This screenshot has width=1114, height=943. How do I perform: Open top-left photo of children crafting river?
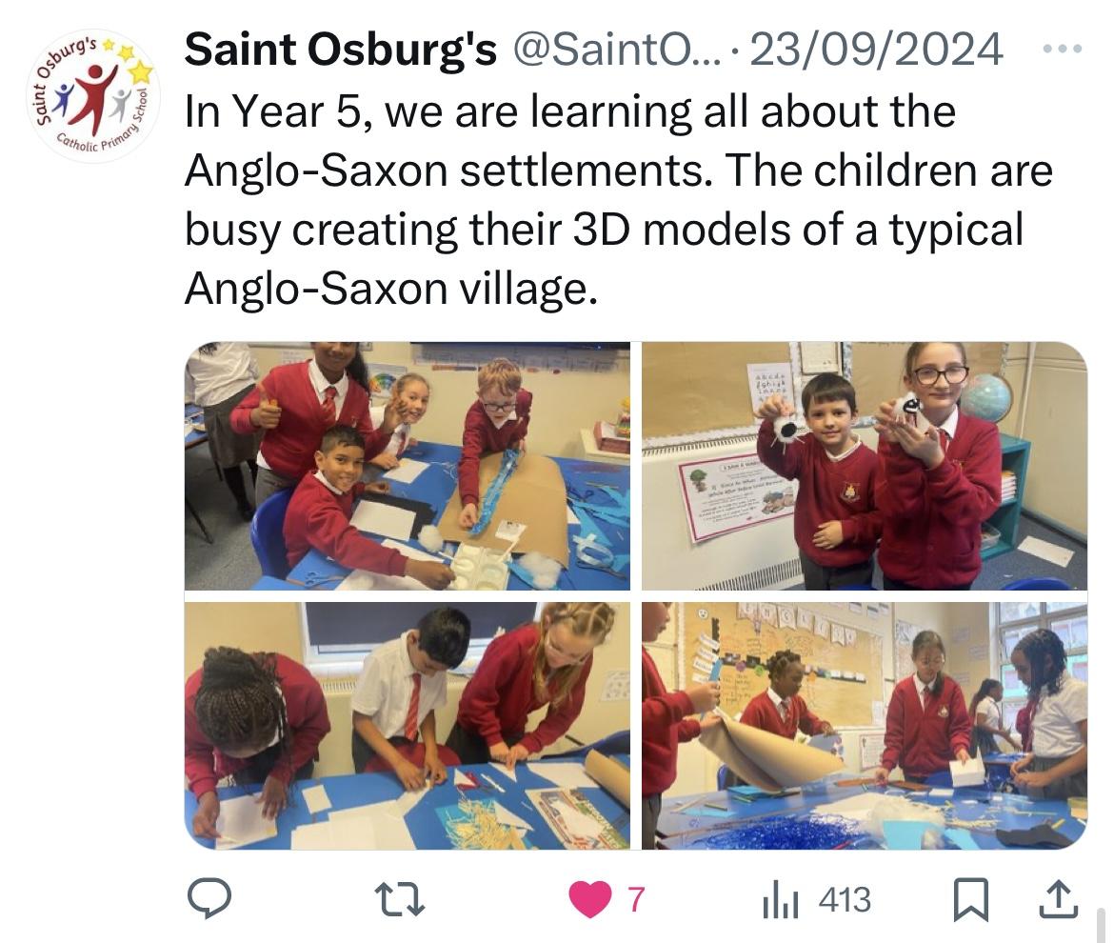pos(408,466)
